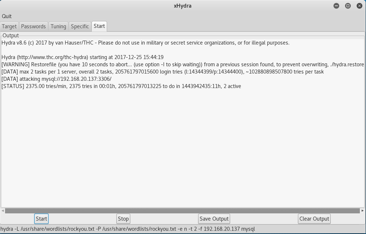Image resolution: width=366 pixels, height=234 pixels.
Task: Minimize the xHydra window
Action: [x=336, y=6]
